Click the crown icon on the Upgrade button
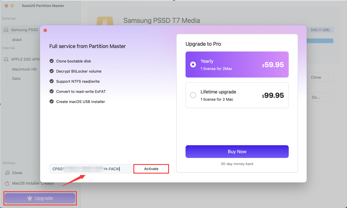This screenshot has width=347, height=208. tap(29, 198)
